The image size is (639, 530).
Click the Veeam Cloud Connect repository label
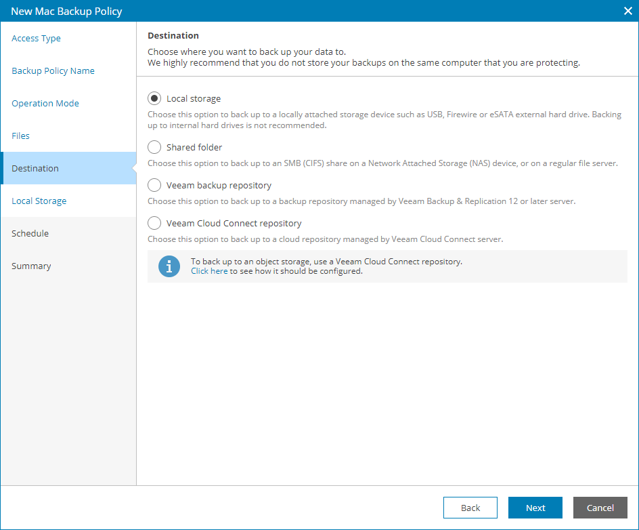point(234,223)
